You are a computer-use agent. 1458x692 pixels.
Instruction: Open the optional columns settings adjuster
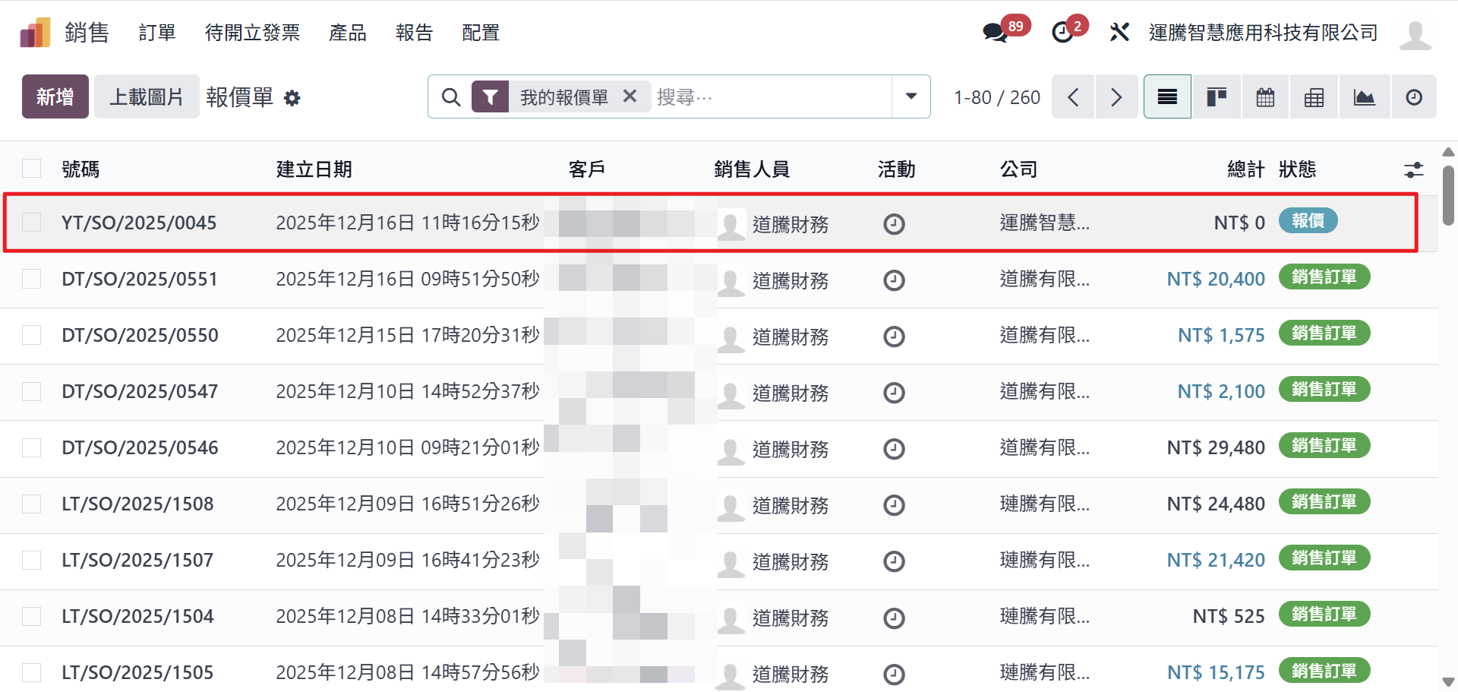point(1413,169)
